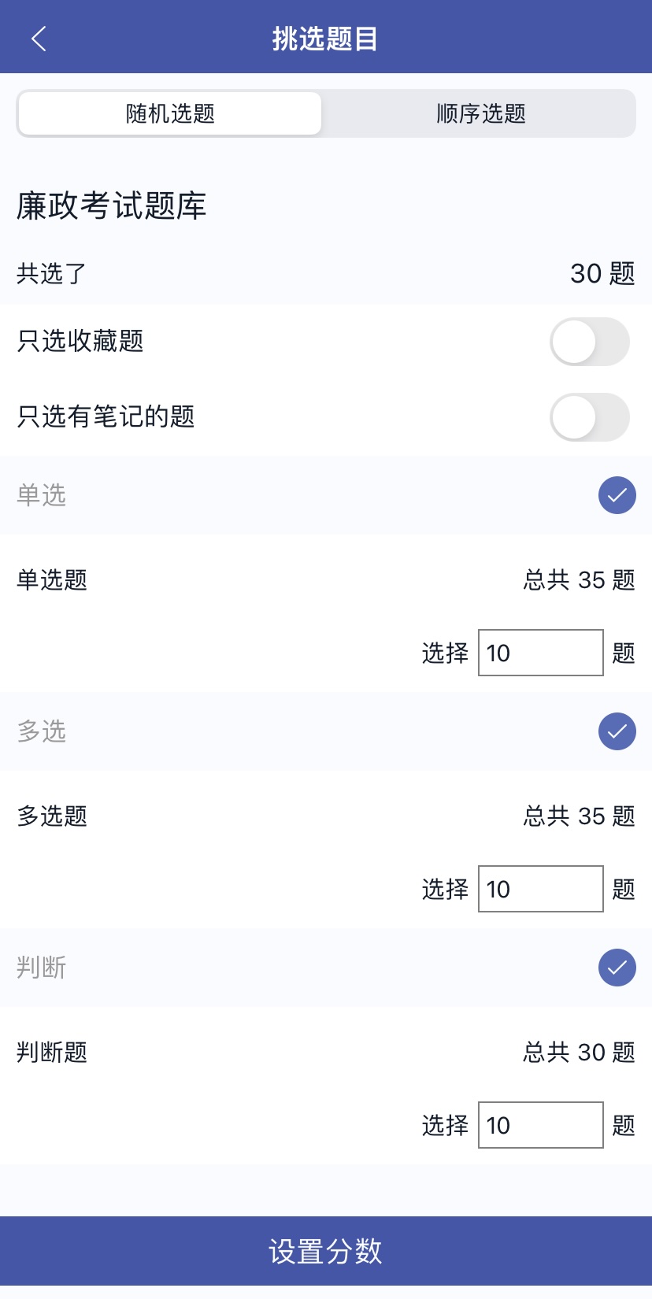Uncheck the 多选 section checkmark
This screenshot has width=652, height=1299.
[617, 731]
